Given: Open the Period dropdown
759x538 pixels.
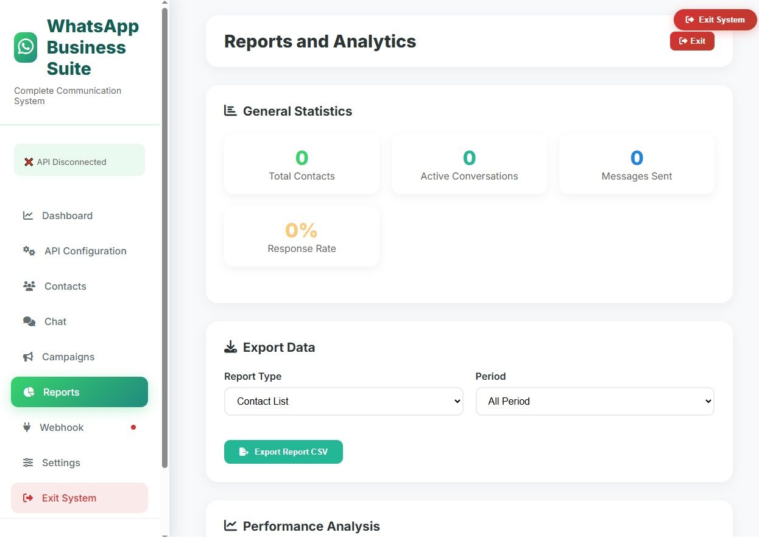Looking at the screenshot, I should point(595,402).
